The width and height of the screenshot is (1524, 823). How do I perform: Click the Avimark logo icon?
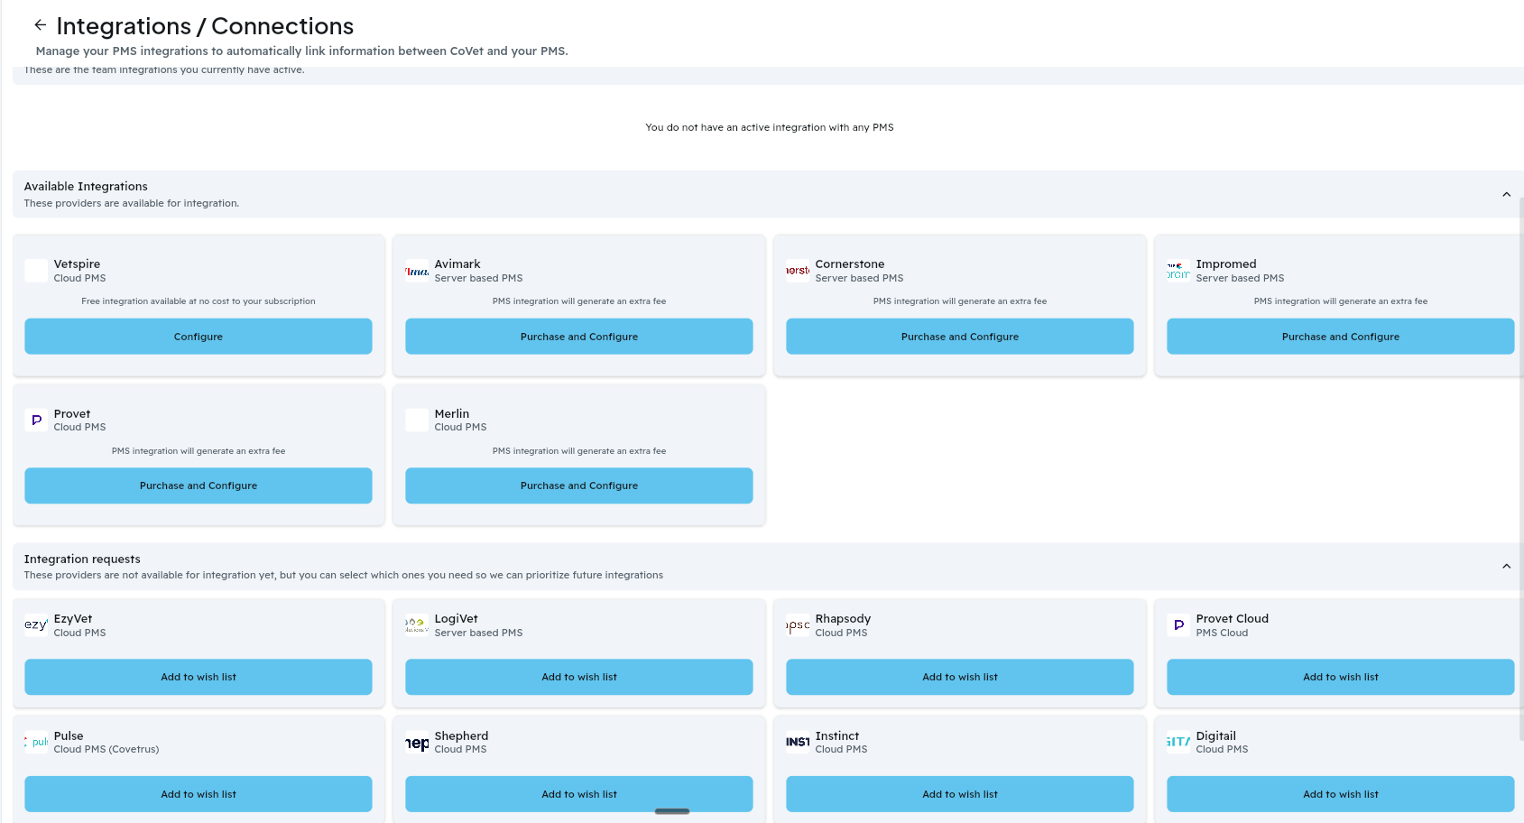(x=417, y=271)
